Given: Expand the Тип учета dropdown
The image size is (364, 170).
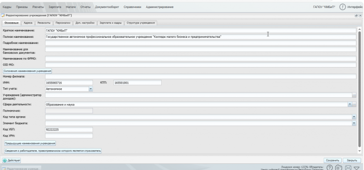Looking at the screenshot, I should click(91, 89).
